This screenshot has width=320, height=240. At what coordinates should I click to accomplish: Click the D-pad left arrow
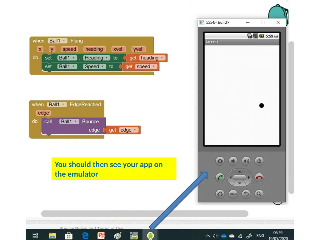point(231,177)
